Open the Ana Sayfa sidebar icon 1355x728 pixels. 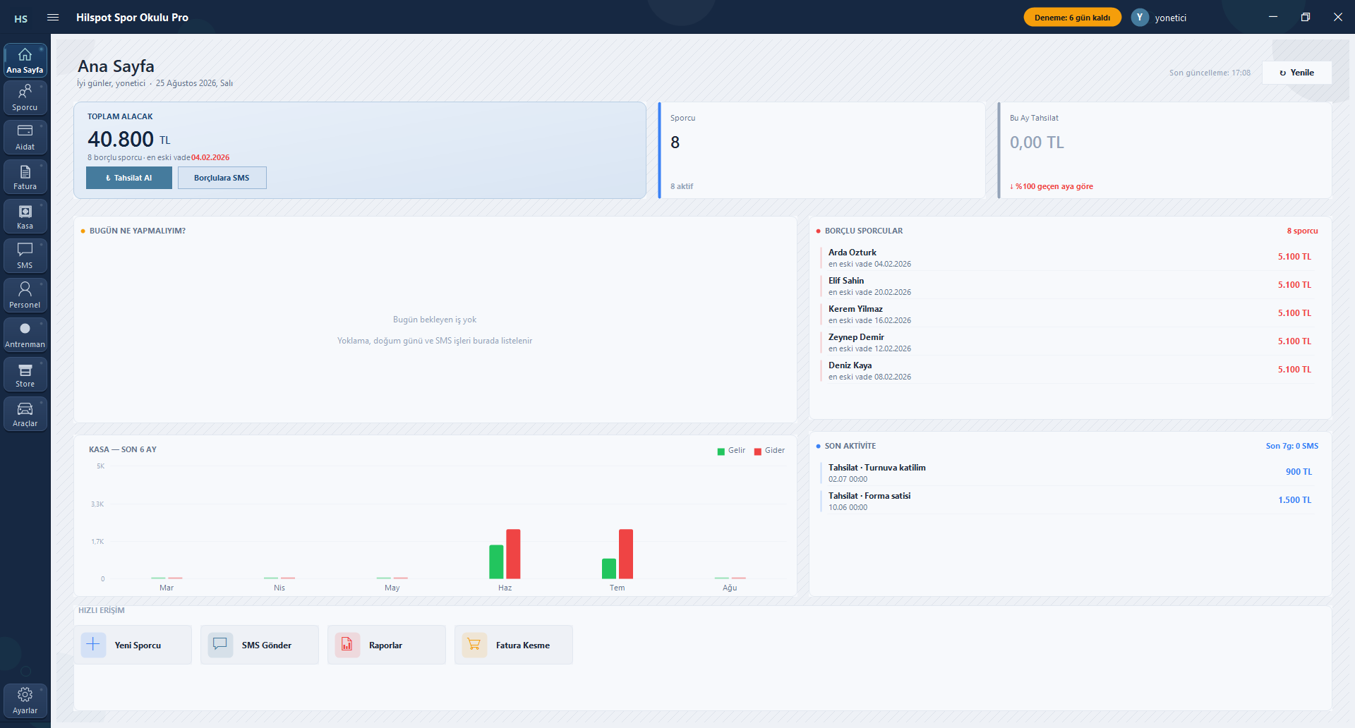tap(25, 61)
